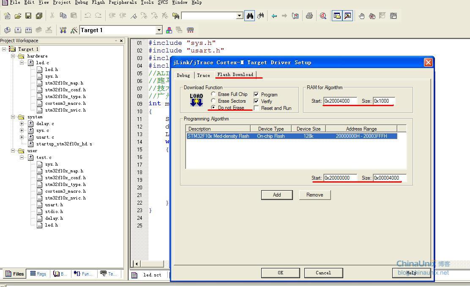Select startup_stm32f10x_hd.s in project tree
Screen dimensions: 470x287
click(x=64, y=144)
